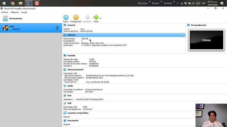Screen dimensions: 227x127
Task: Click the Sistema section chip icon
Action: (x=65, y=35)
